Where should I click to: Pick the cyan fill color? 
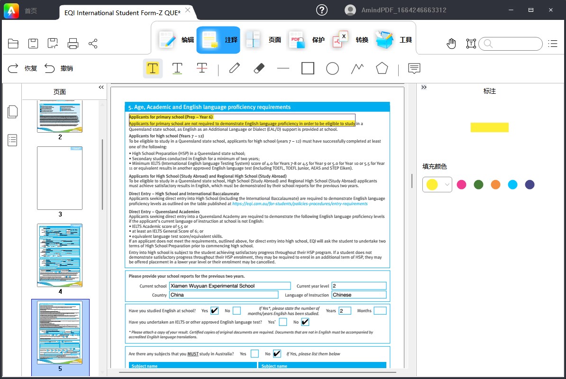click(x=512, y=185)
